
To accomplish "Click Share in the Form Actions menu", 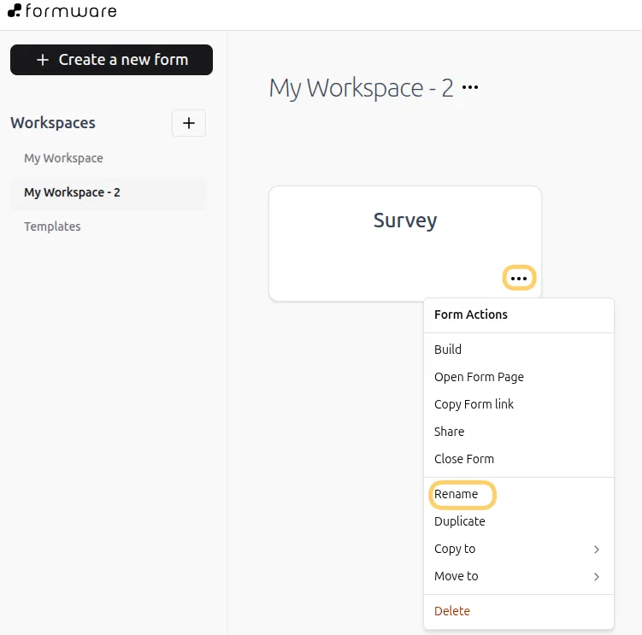I will click(449, 432).
